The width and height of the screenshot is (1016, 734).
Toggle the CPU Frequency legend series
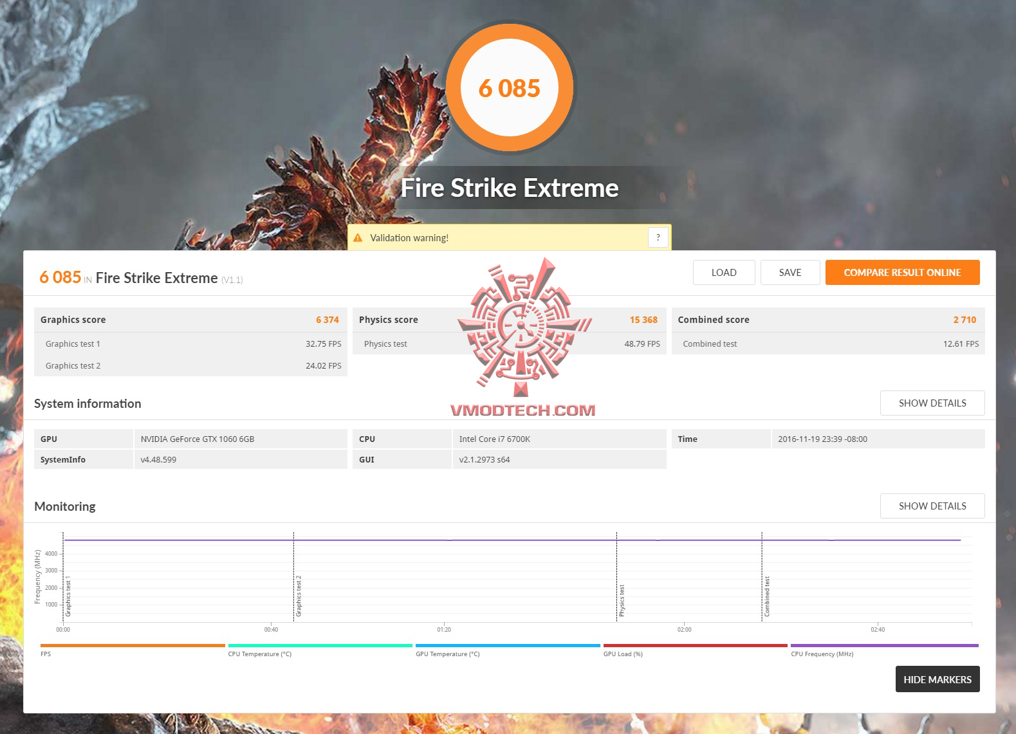pos(884,650)
